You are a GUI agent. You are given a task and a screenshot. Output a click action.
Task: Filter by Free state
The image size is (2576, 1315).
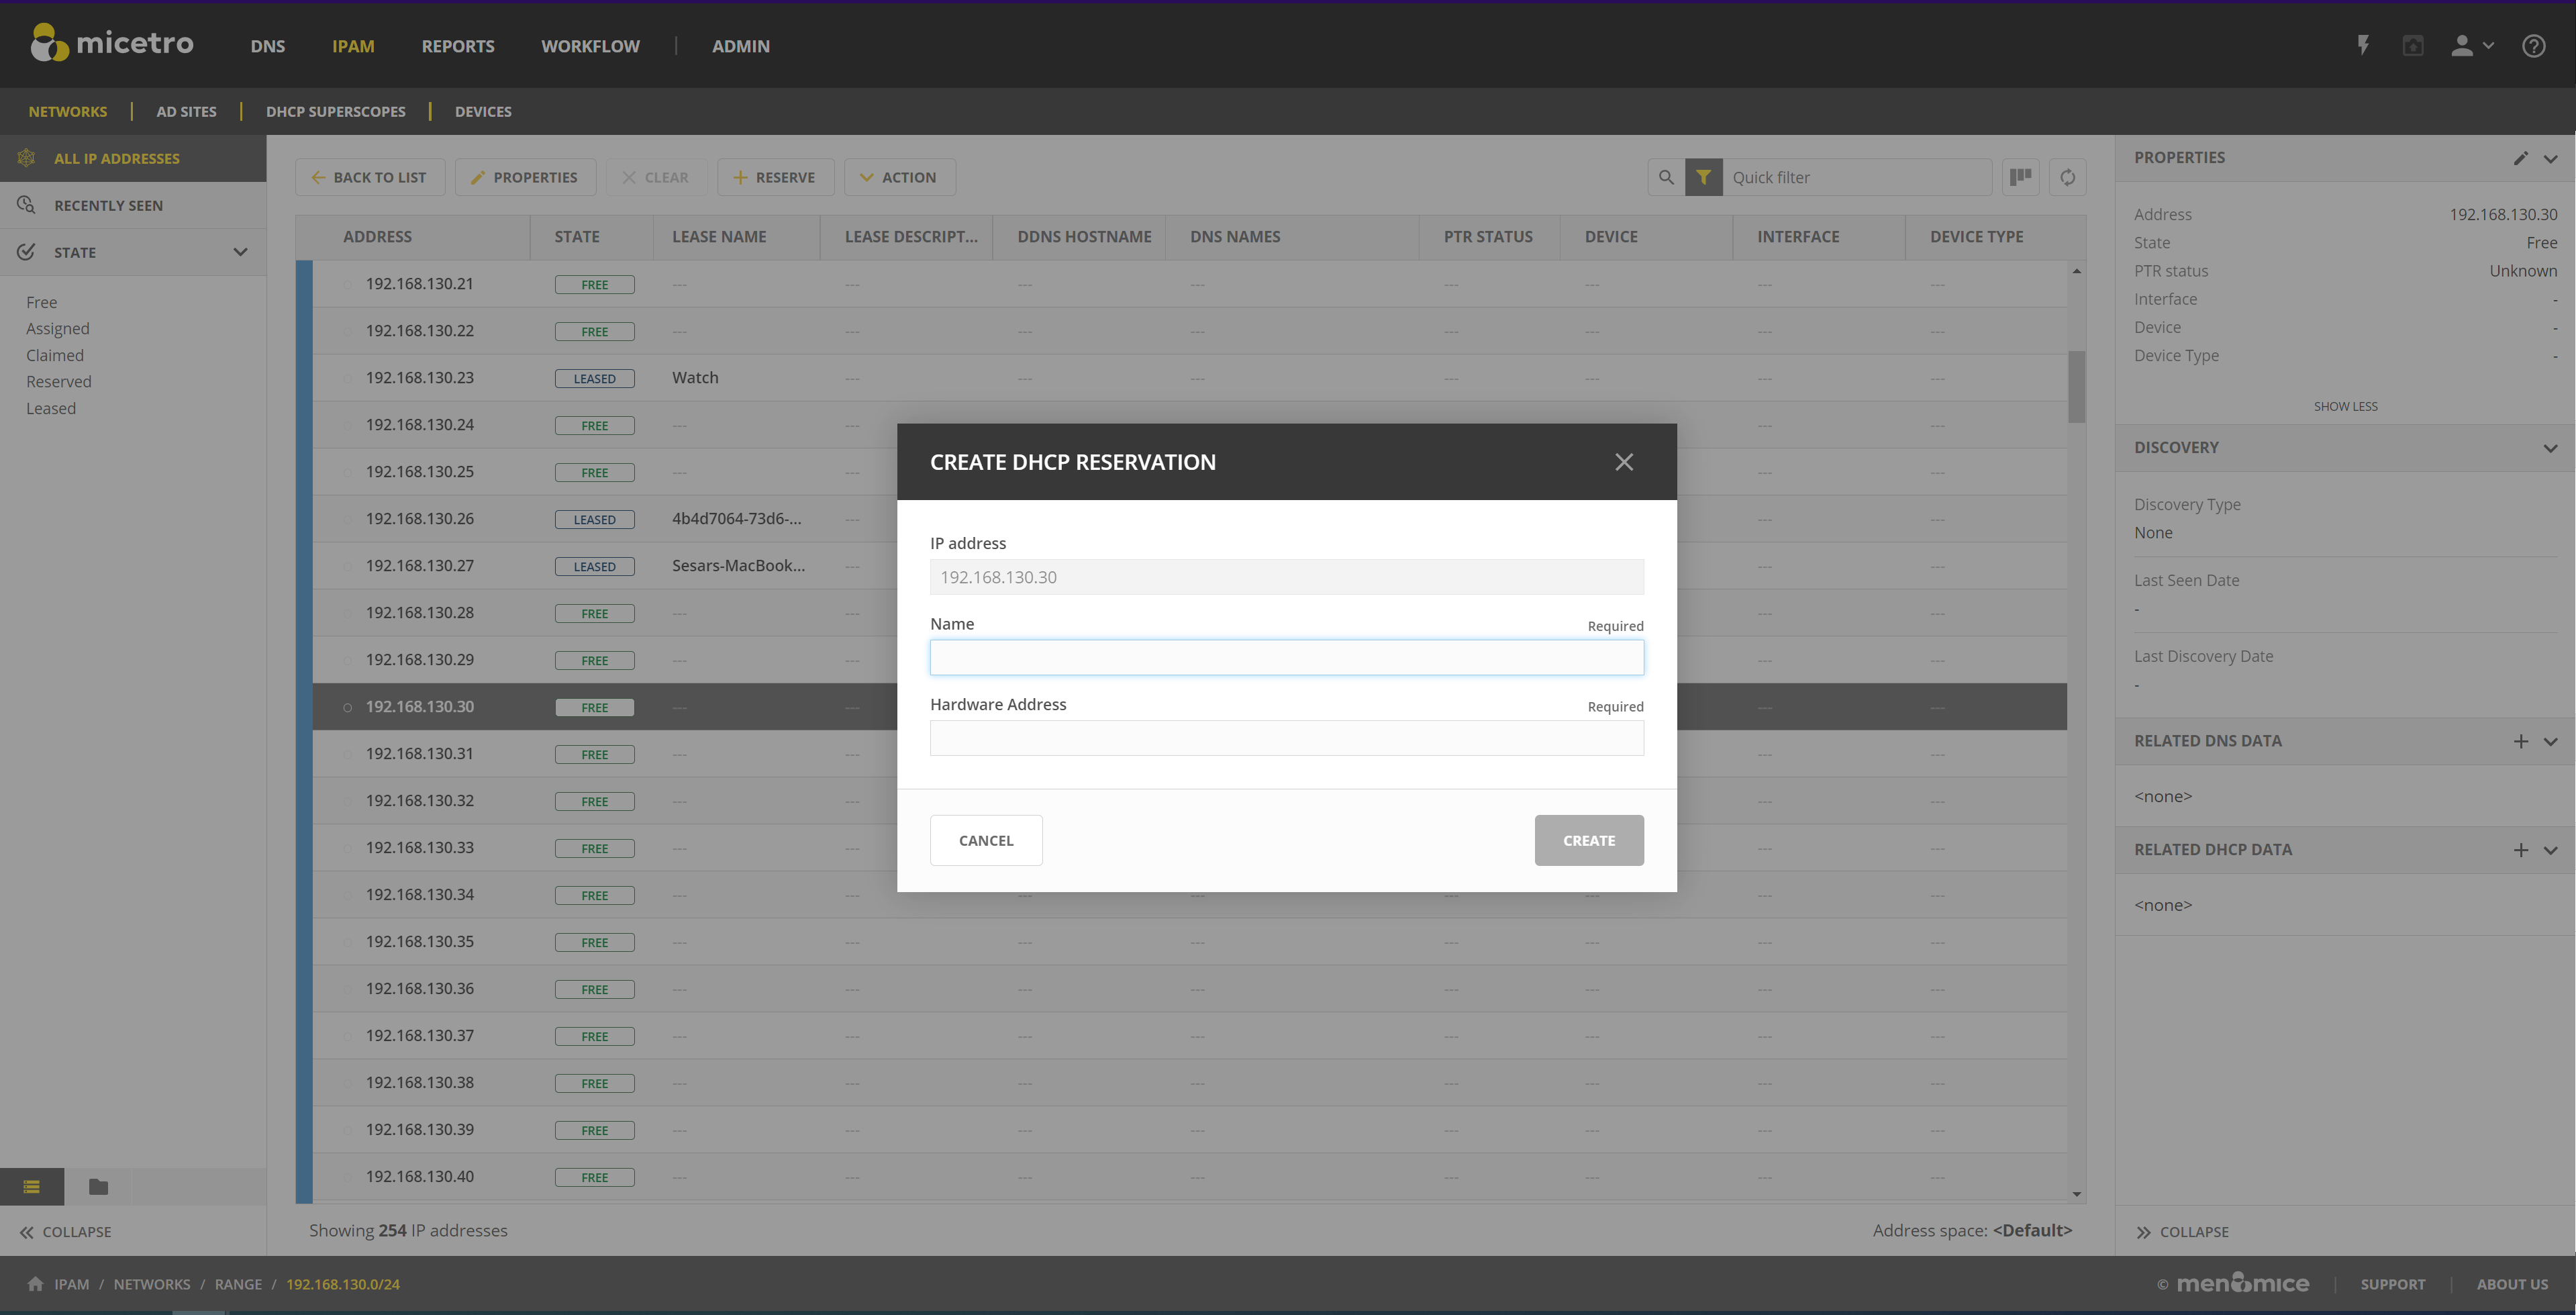click(42, 302)
